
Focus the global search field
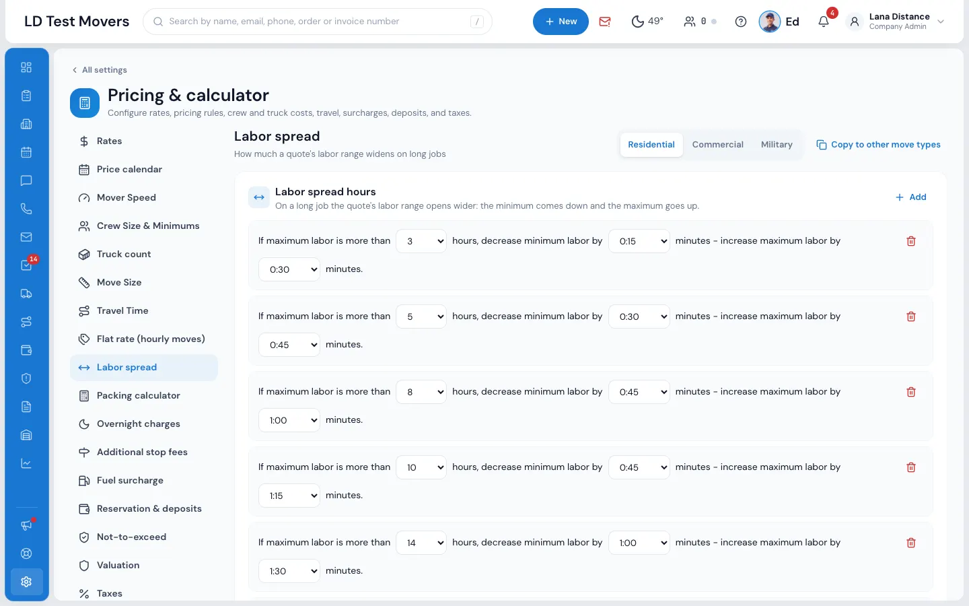(x=318, y=22)
